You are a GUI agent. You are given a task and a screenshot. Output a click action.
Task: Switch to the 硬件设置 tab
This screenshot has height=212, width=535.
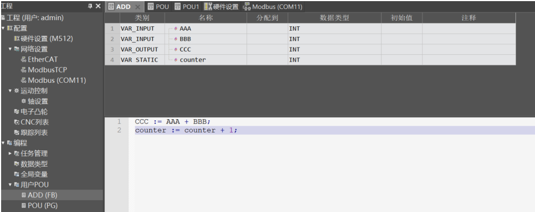click(x=226, y=7)
